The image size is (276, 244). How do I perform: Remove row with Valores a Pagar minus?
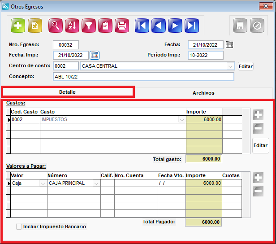[258, 191]
